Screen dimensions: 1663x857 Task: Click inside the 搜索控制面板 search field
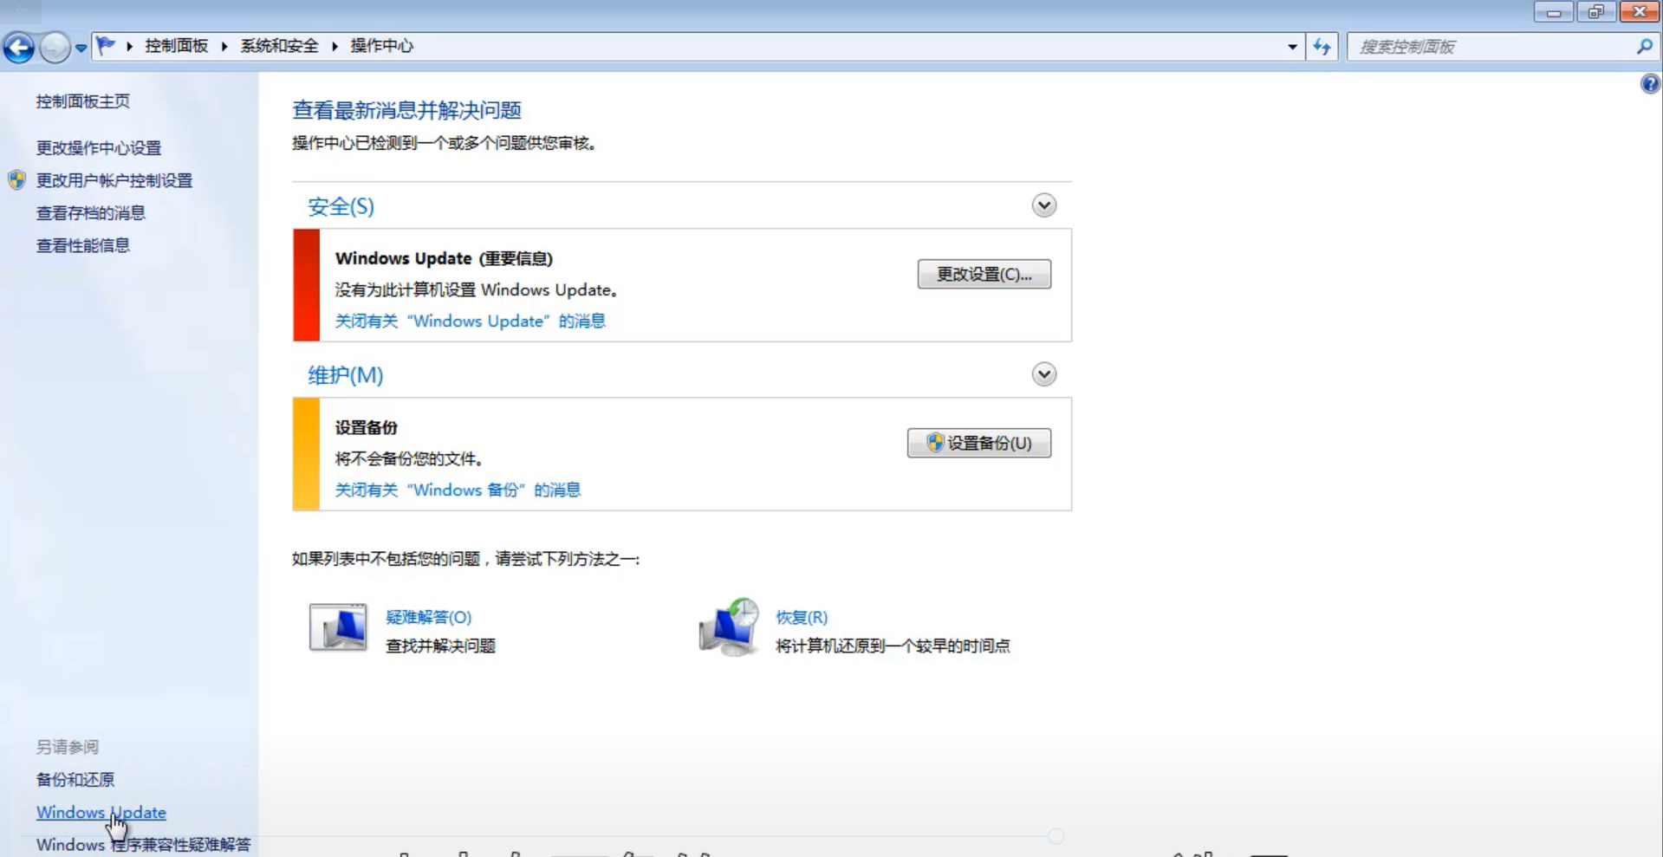pyautogui.click(x=1473, y=47)
